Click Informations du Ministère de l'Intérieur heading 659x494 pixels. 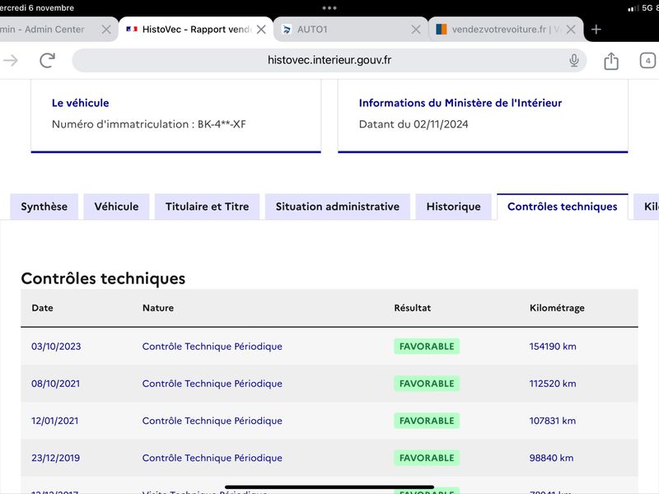[460, 103]
